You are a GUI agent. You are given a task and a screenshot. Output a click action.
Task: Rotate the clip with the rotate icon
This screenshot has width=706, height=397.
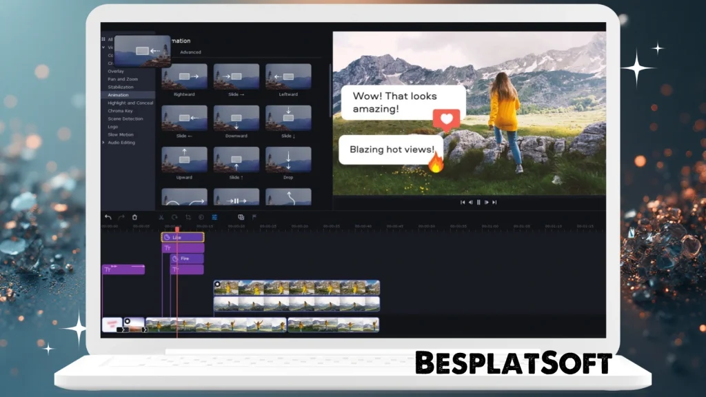[x=174, y=217]
